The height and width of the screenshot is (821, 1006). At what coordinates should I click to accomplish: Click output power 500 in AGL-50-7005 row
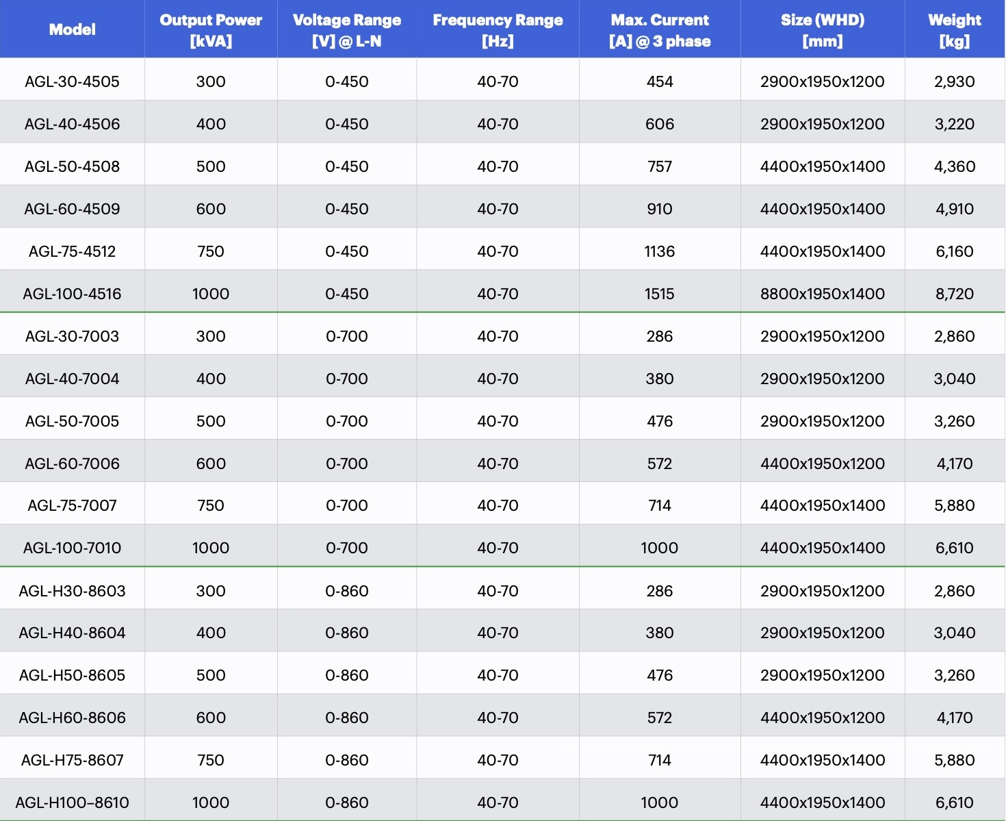tap(211, 421)
